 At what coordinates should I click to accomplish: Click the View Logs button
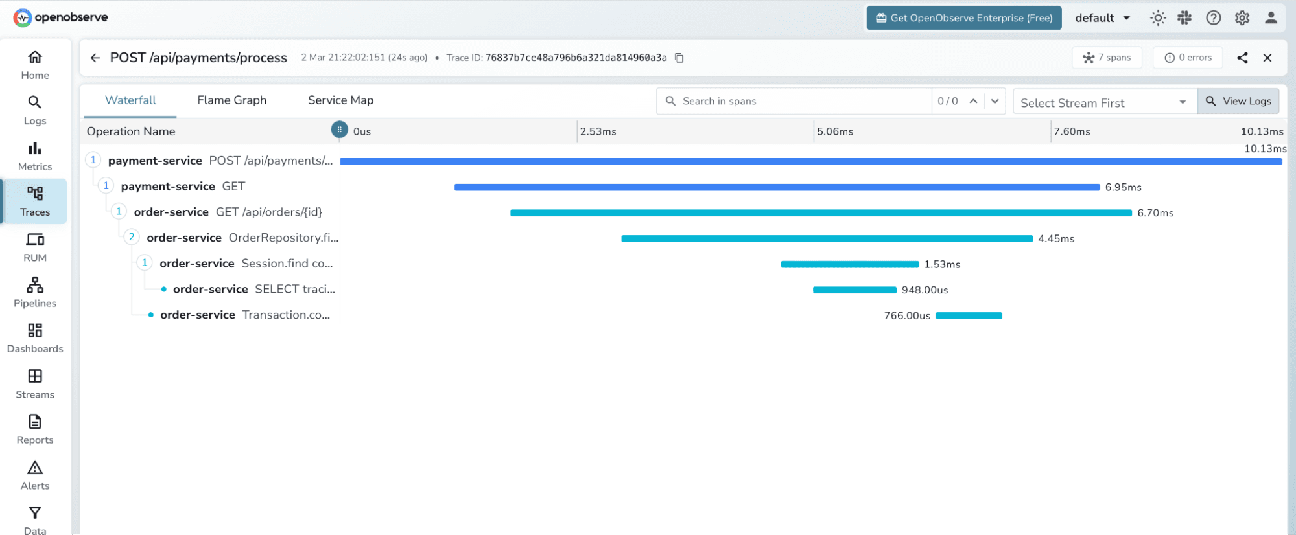point(1238,101)
